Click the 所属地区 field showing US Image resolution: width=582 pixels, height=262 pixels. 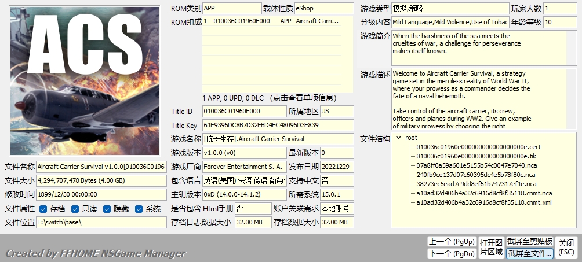[x=337, y=111]
